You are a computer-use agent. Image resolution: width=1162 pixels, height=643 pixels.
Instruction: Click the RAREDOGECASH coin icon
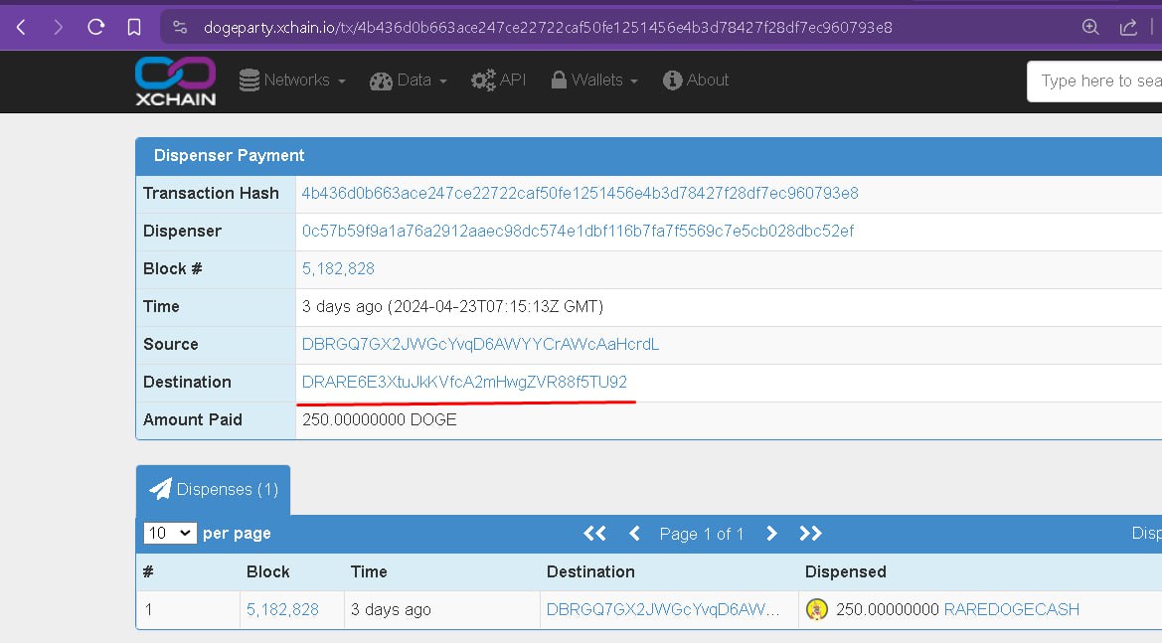[817, 609]
